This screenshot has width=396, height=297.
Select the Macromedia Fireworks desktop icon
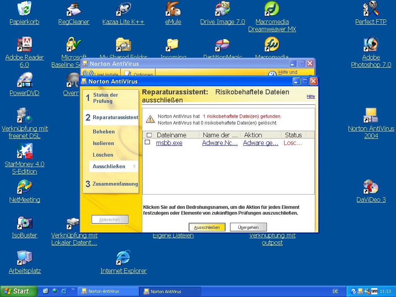coord(272,44)
